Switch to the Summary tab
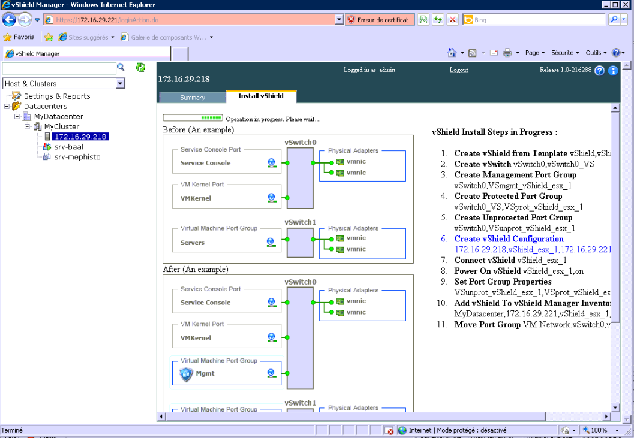This screenshot has height=438, width=634. pos(193,98)
